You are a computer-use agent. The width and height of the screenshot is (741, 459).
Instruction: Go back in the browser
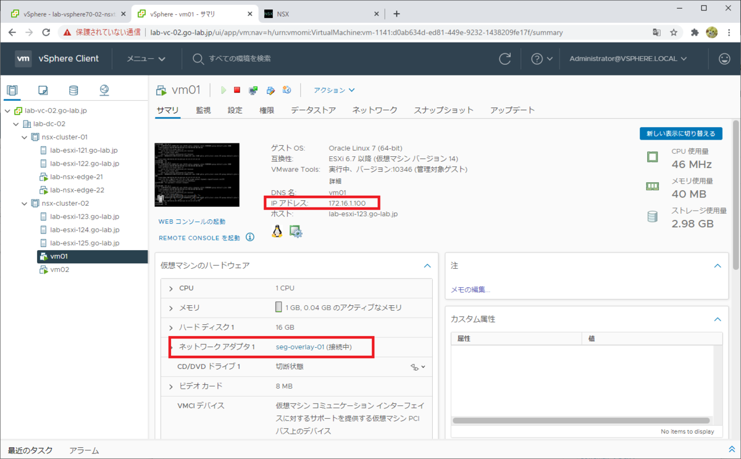pyautogui.click(x=12, y=32)
